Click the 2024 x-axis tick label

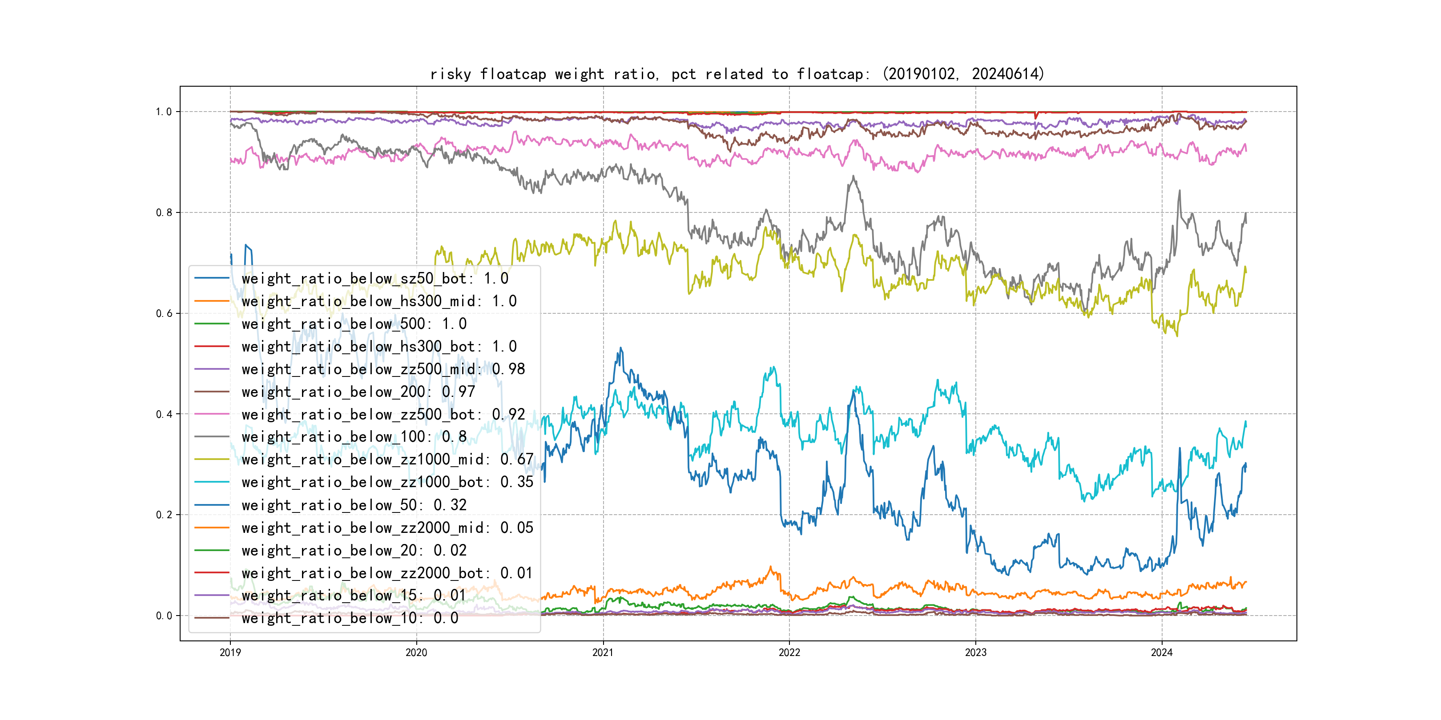coord(1162,652)
